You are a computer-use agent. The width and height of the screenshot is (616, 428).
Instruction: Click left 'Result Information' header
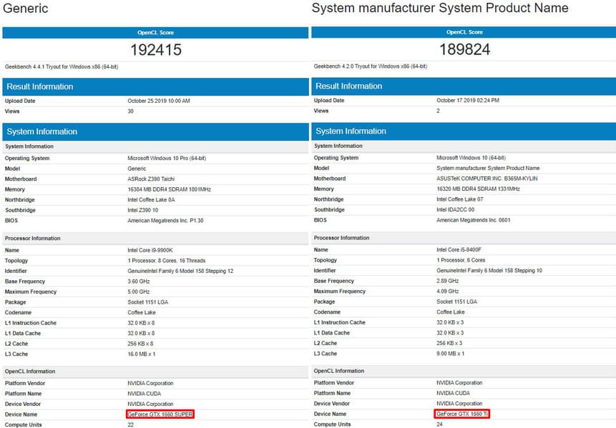pos(155,86)
